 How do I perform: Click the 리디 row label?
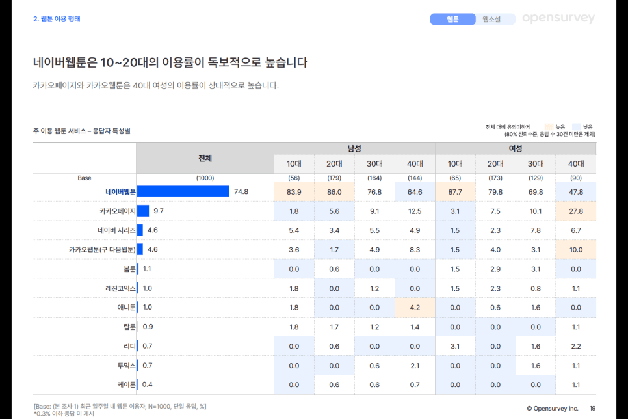click(129, 346)
